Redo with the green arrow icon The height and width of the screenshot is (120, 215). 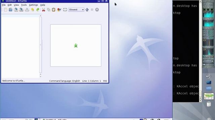coord(38,10)
